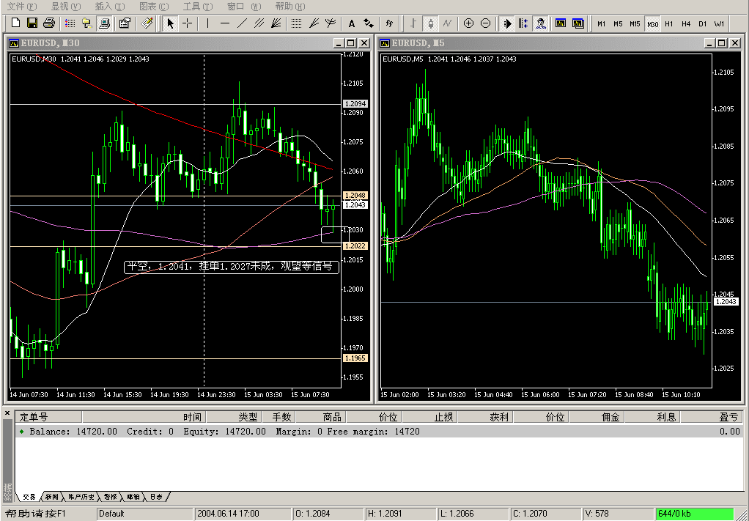The height and width of the screenshot is (521, 749).
Task: Click the floppy disk Save icon
Action: [x=32, y=23]
